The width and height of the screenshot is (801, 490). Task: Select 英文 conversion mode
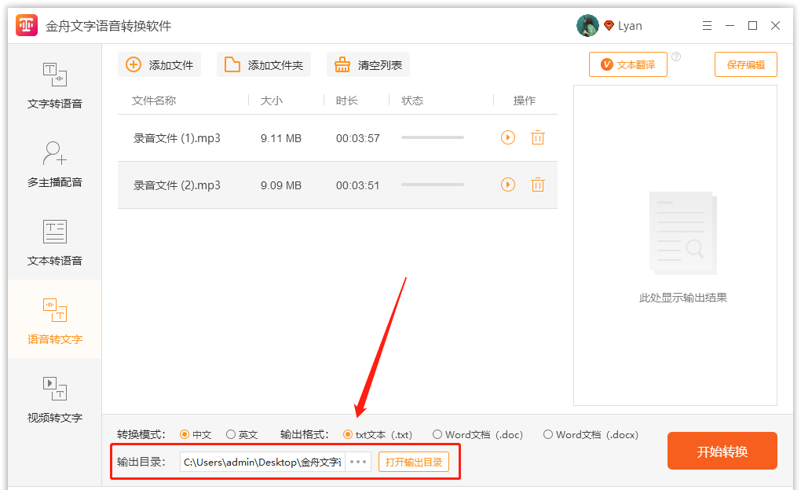(x=231, y=434)
